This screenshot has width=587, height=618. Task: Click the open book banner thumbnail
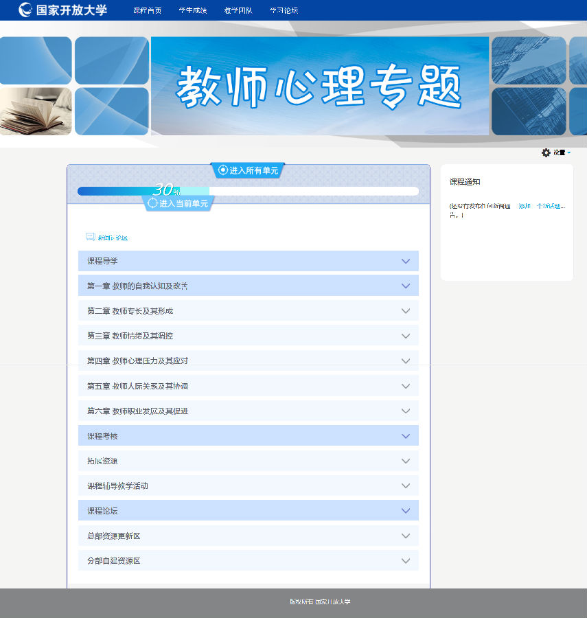point(36,111)
